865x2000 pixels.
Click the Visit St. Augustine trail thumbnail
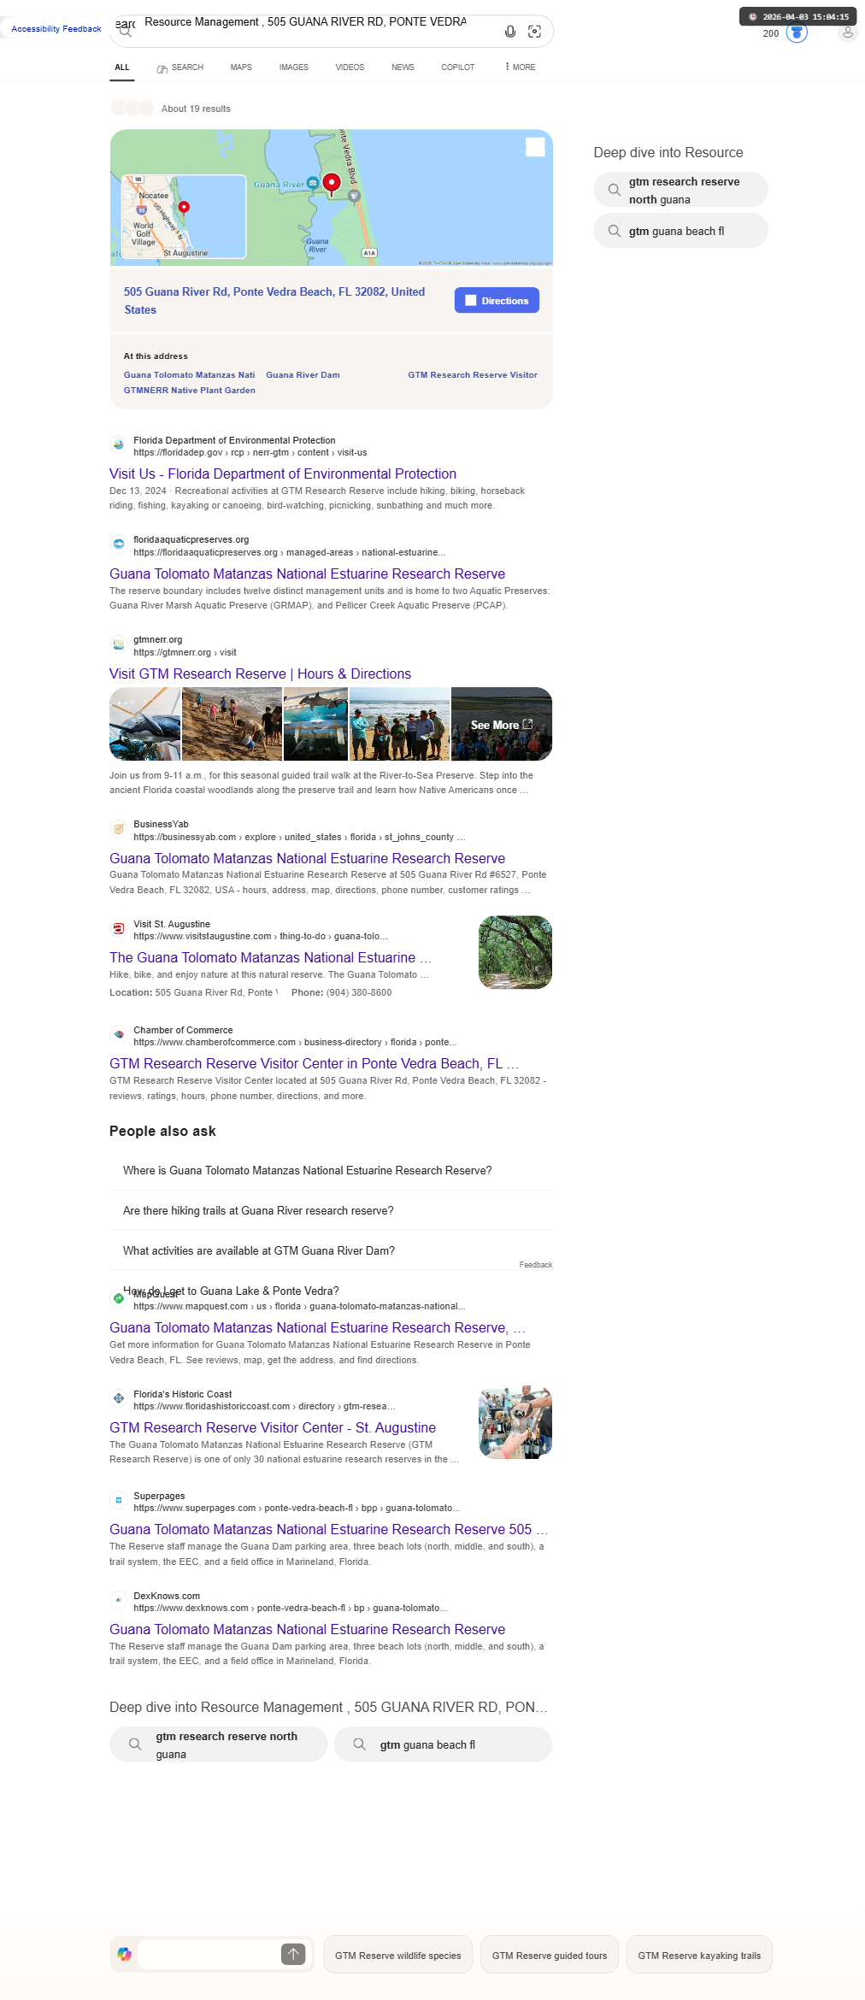[515, 952]
